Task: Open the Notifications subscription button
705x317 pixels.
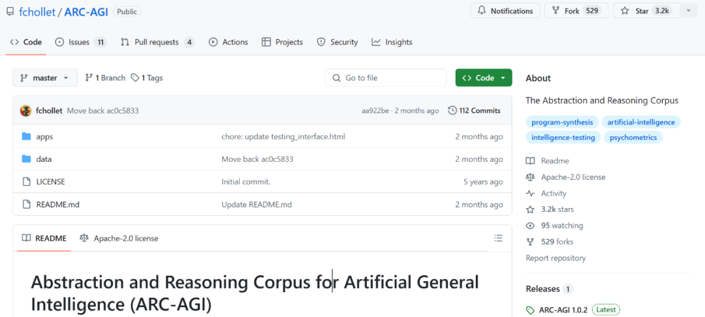Action: (x=505, y=11)
